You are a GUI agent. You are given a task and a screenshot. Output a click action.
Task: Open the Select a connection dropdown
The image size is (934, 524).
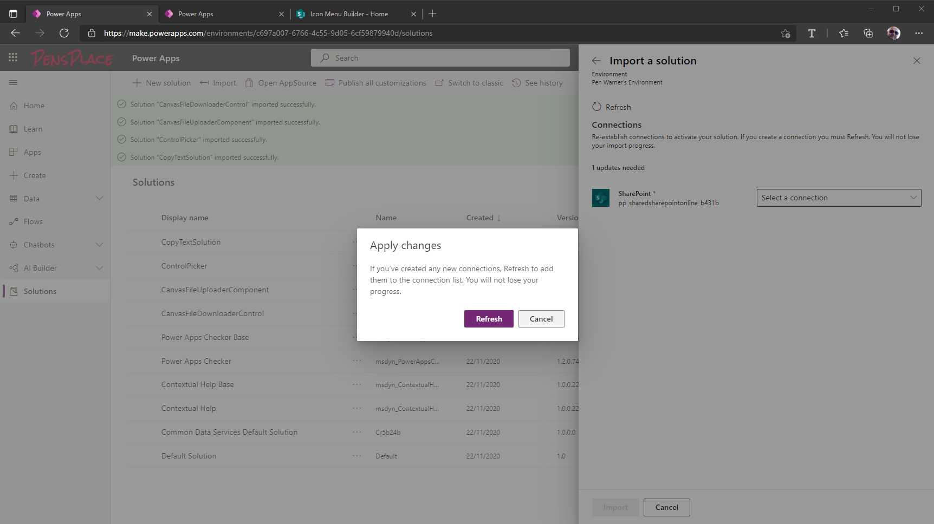pyautogui.click(x=839, y=198)
